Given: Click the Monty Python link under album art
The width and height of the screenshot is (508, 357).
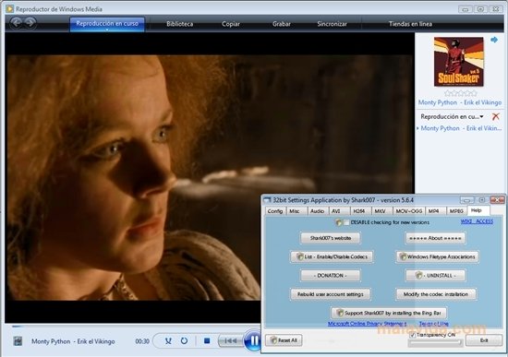Looking at the screenshot, I should pyautogui.click(x=460, y=102).
